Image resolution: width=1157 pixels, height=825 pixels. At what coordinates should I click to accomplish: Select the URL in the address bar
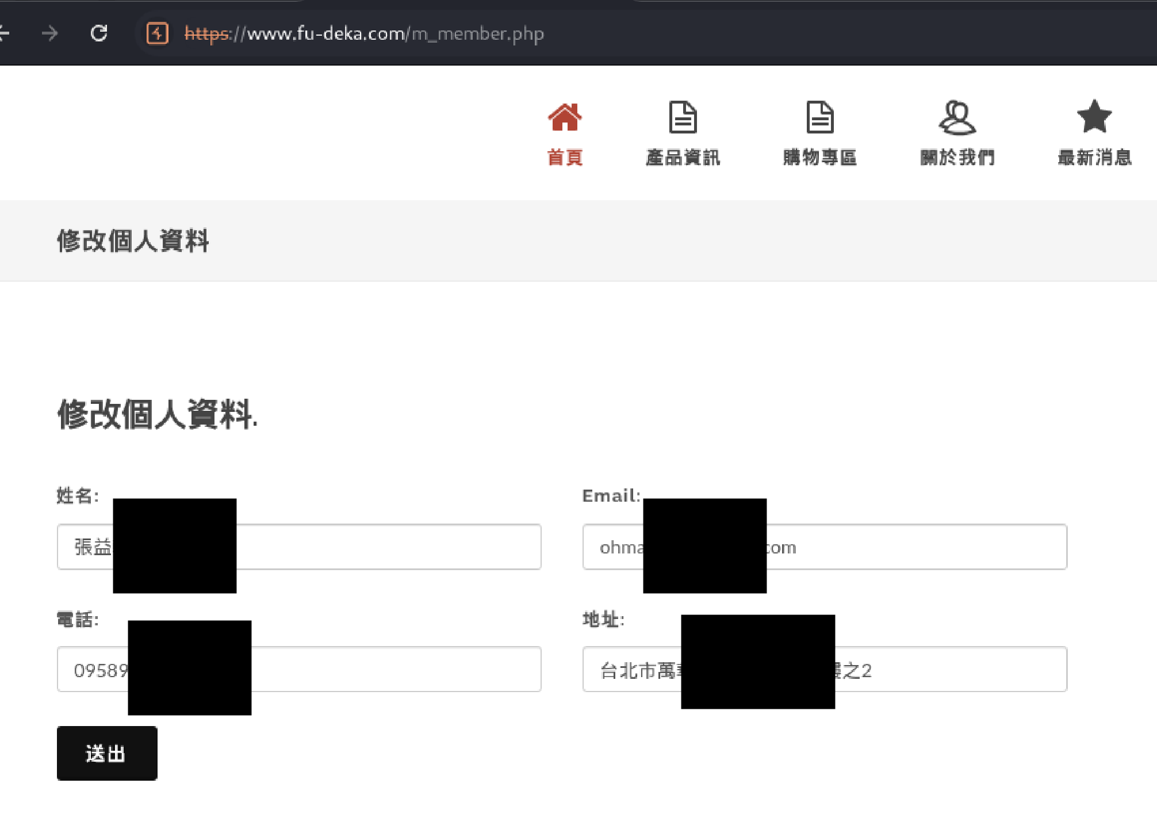(x=364, y=34)
